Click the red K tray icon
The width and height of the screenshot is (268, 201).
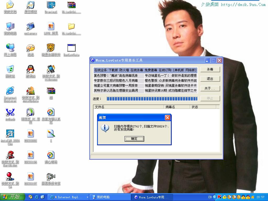pyautogui.click(x=220, y=197)
